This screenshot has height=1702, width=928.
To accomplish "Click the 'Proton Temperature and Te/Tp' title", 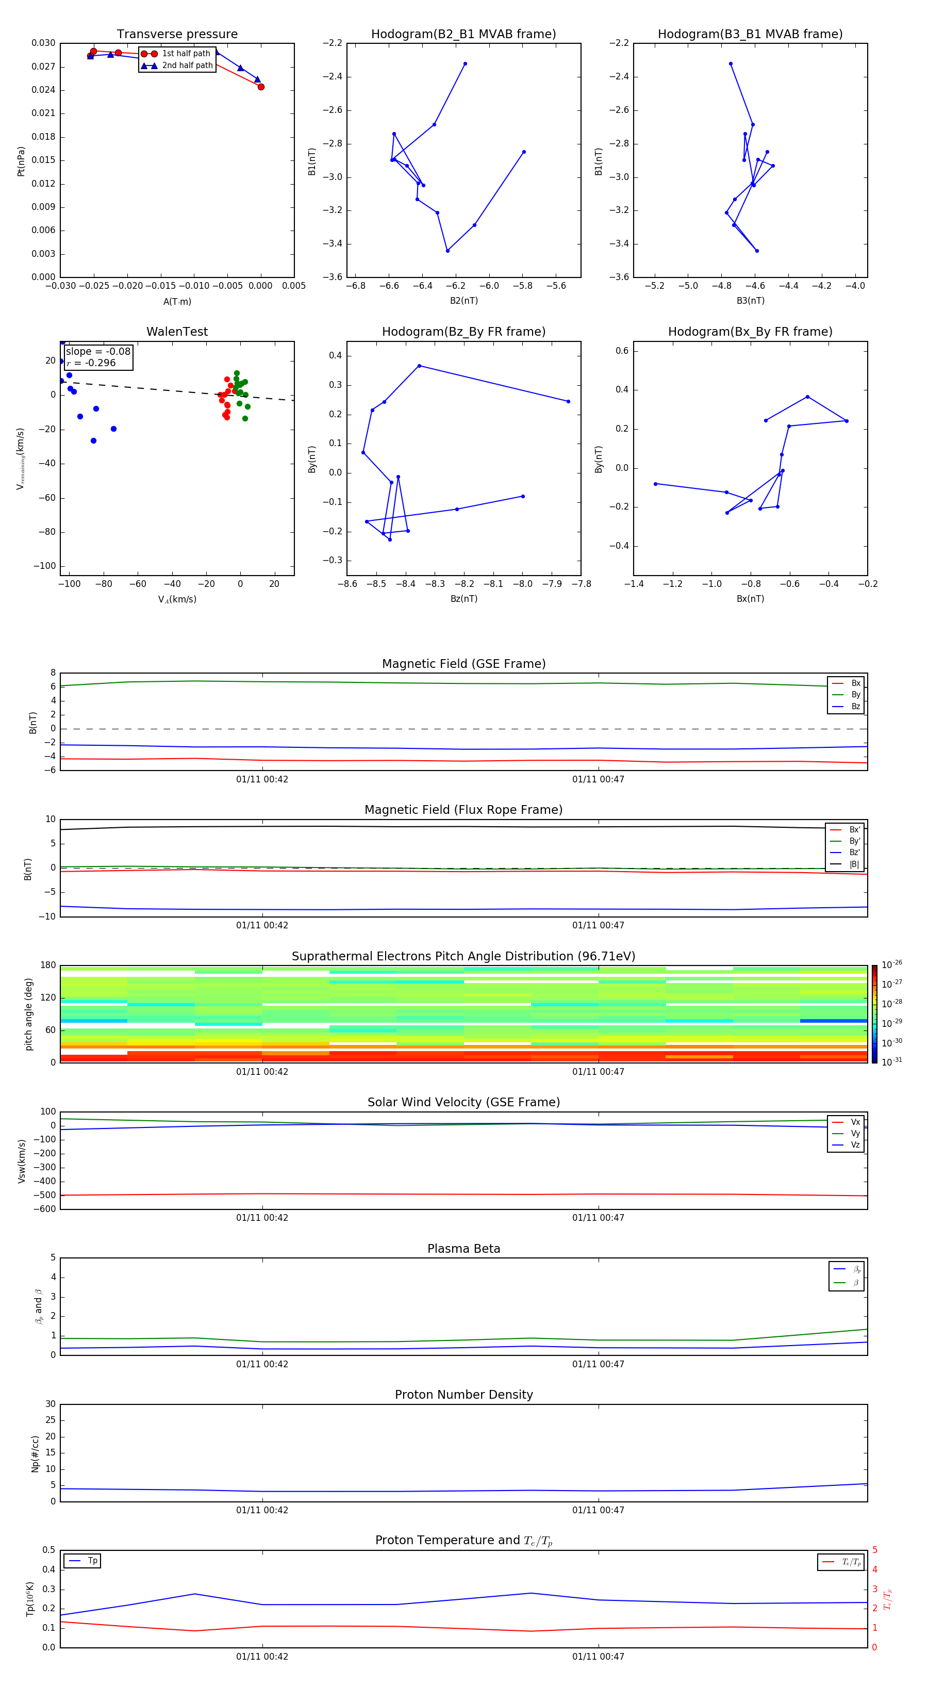I will pyautogui.click(x=463, y=1540).
